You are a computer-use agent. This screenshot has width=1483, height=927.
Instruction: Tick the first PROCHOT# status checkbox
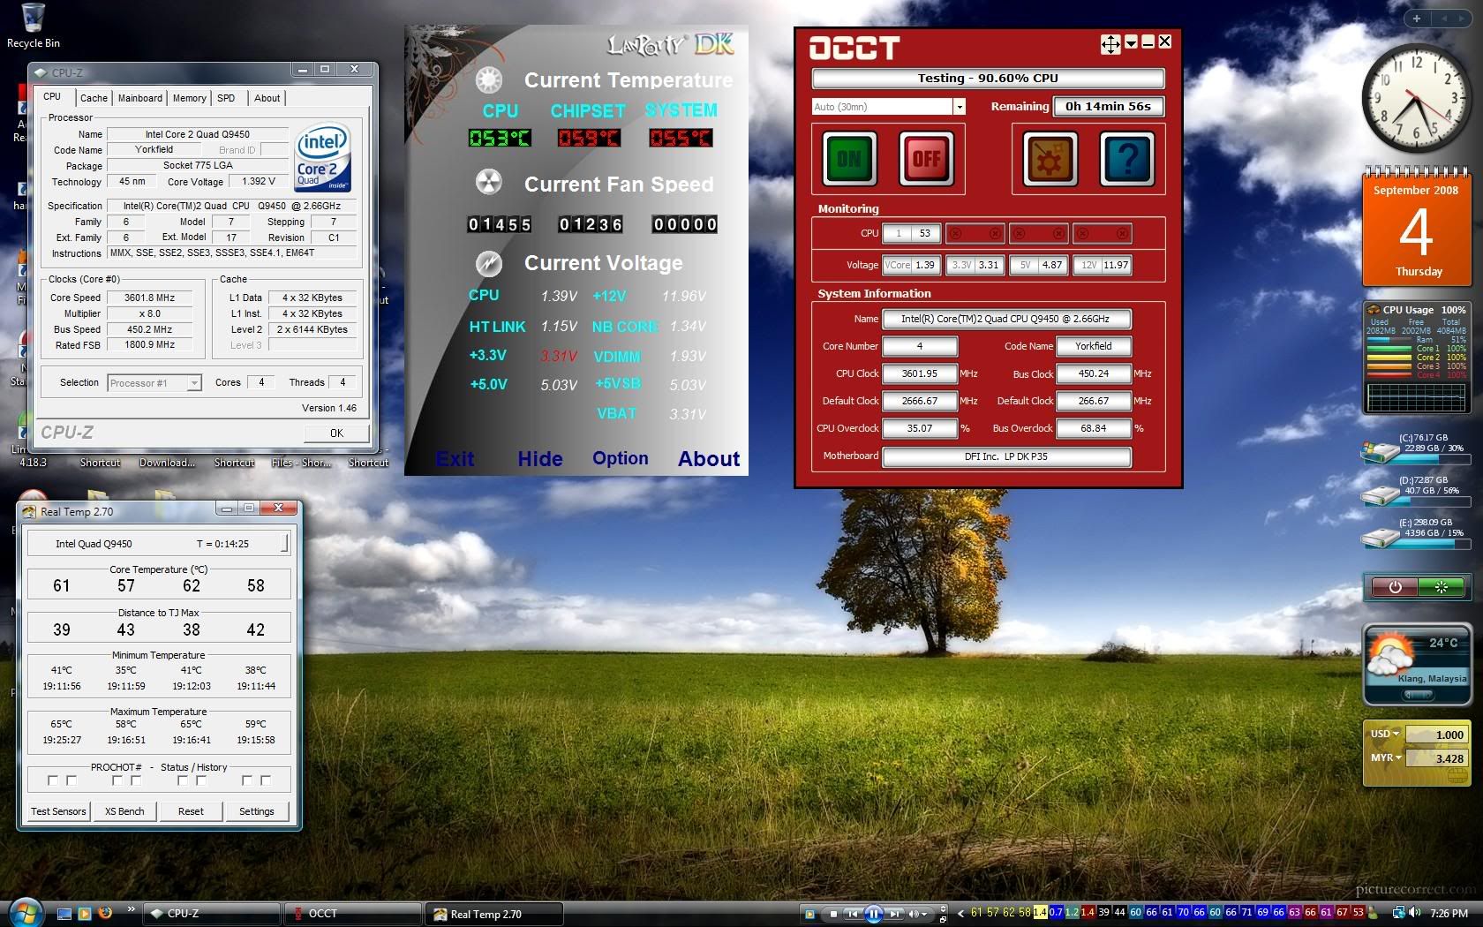click(x=53, y=780)
